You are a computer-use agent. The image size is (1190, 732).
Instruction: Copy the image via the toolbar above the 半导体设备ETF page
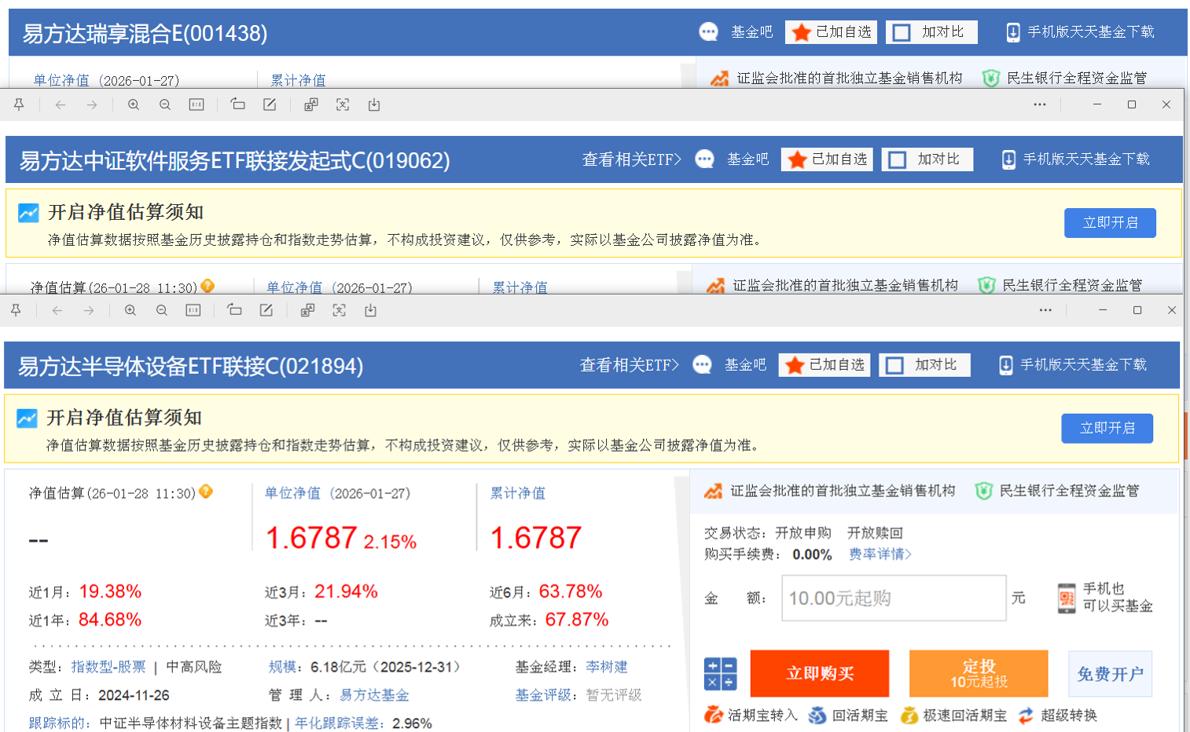tap(308, 310)
